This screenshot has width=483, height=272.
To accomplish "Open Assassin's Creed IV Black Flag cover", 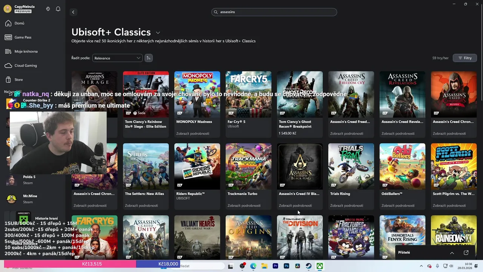I will [300, 166].
